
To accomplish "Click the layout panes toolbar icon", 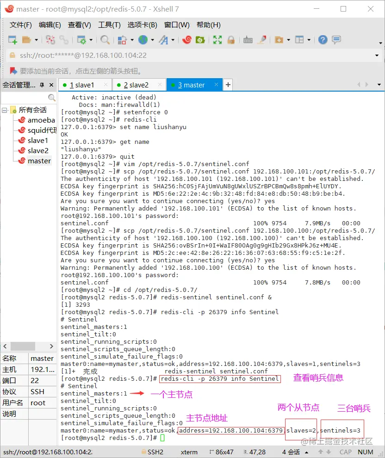I will (299, 40).
